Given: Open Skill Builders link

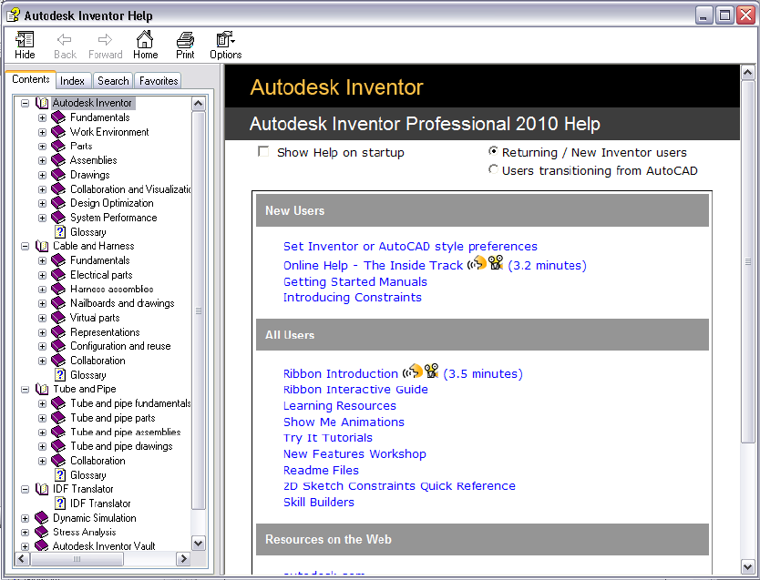Looking at the screenshot, I should [x=318, y=502].
